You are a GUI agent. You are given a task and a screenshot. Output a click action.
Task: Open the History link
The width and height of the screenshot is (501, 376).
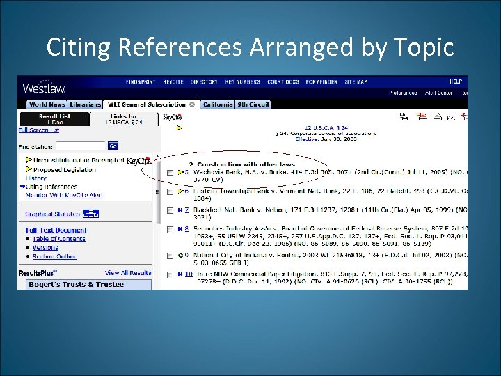[36, 178]
